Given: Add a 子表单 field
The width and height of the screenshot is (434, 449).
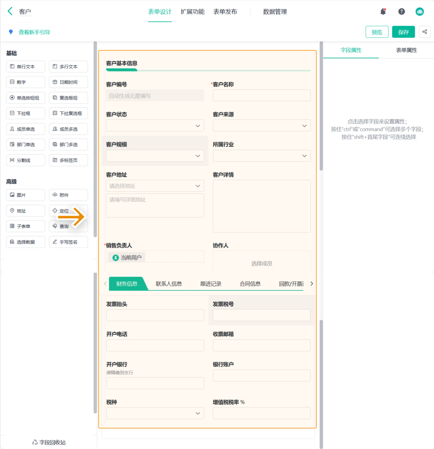Looking at the screenshot, I should click(x=25, y=226).
